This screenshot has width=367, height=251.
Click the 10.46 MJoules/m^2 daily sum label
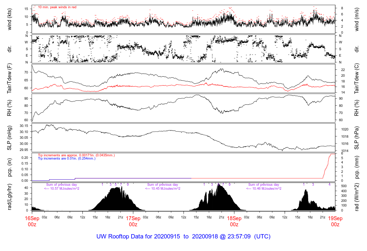coord(263,189)
